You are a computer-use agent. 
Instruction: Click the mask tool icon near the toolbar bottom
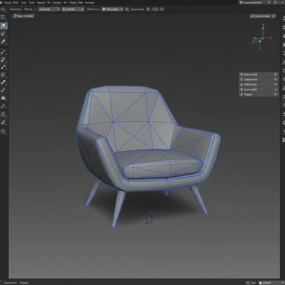[4, 114]
